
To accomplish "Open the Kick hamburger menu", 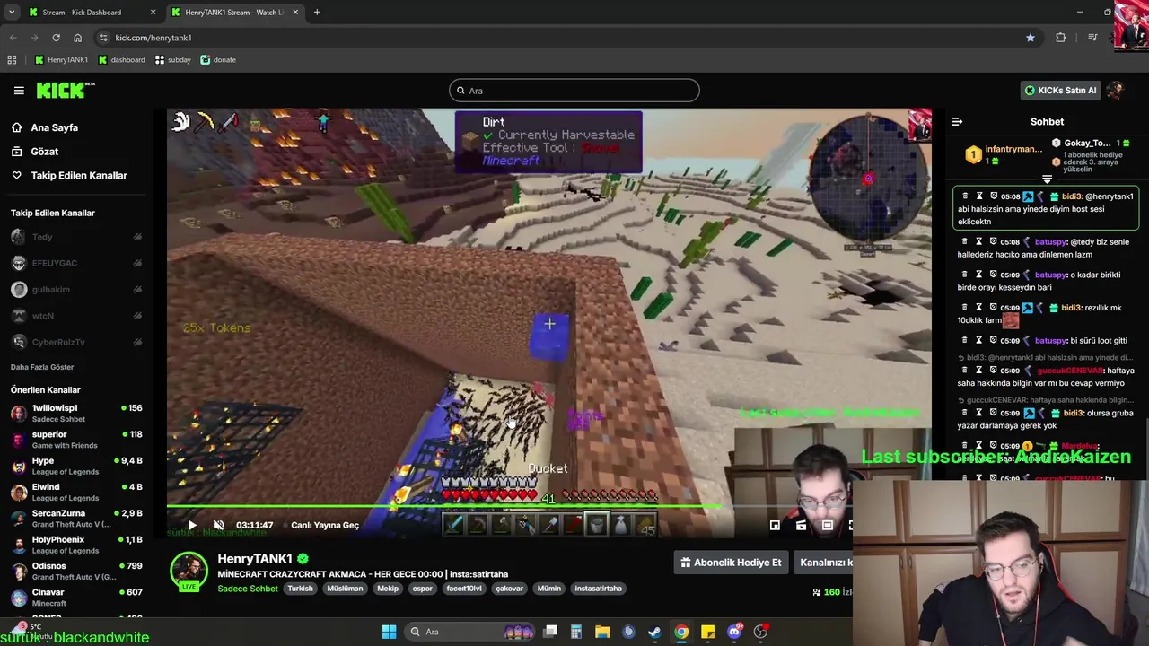I will 19,90.
